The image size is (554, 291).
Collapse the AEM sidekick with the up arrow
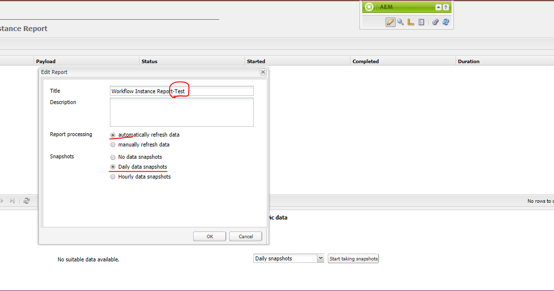pos(438,7)
